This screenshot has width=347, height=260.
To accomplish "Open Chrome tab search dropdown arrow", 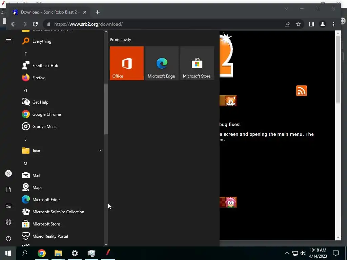I will coord(286,8).
